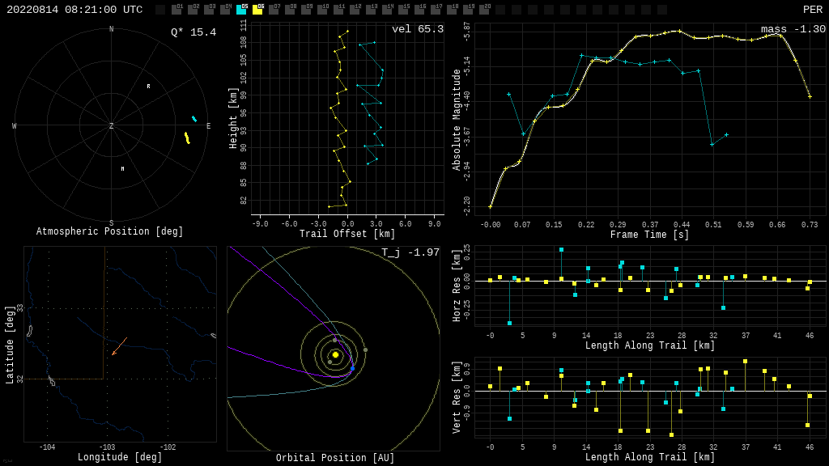Click the zenith Z center of polar plot

112,126
